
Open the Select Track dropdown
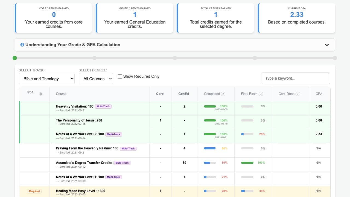point(47,79)
